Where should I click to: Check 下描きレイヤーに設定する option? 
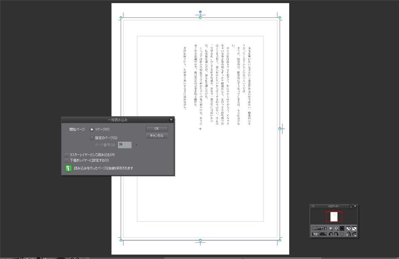(x=66, y=160)
